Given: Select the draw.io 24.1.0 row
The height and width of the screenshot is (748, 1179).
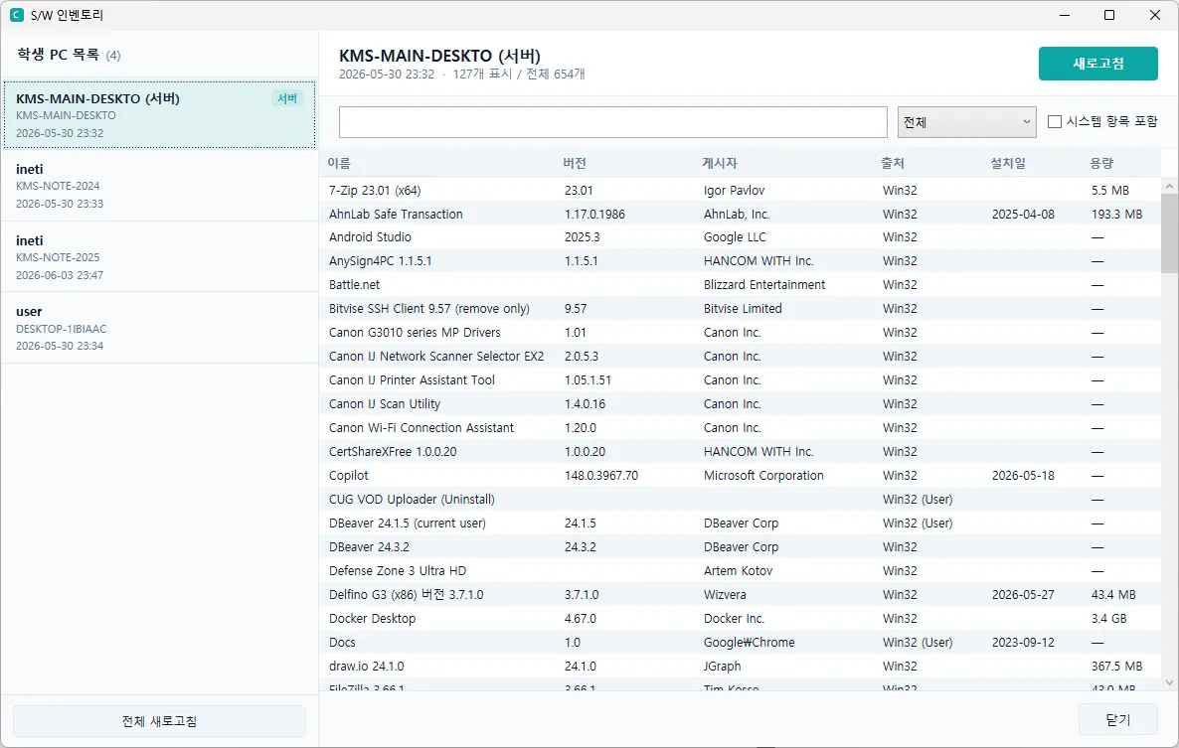Looking at the screenshot, I should (741, 667).
